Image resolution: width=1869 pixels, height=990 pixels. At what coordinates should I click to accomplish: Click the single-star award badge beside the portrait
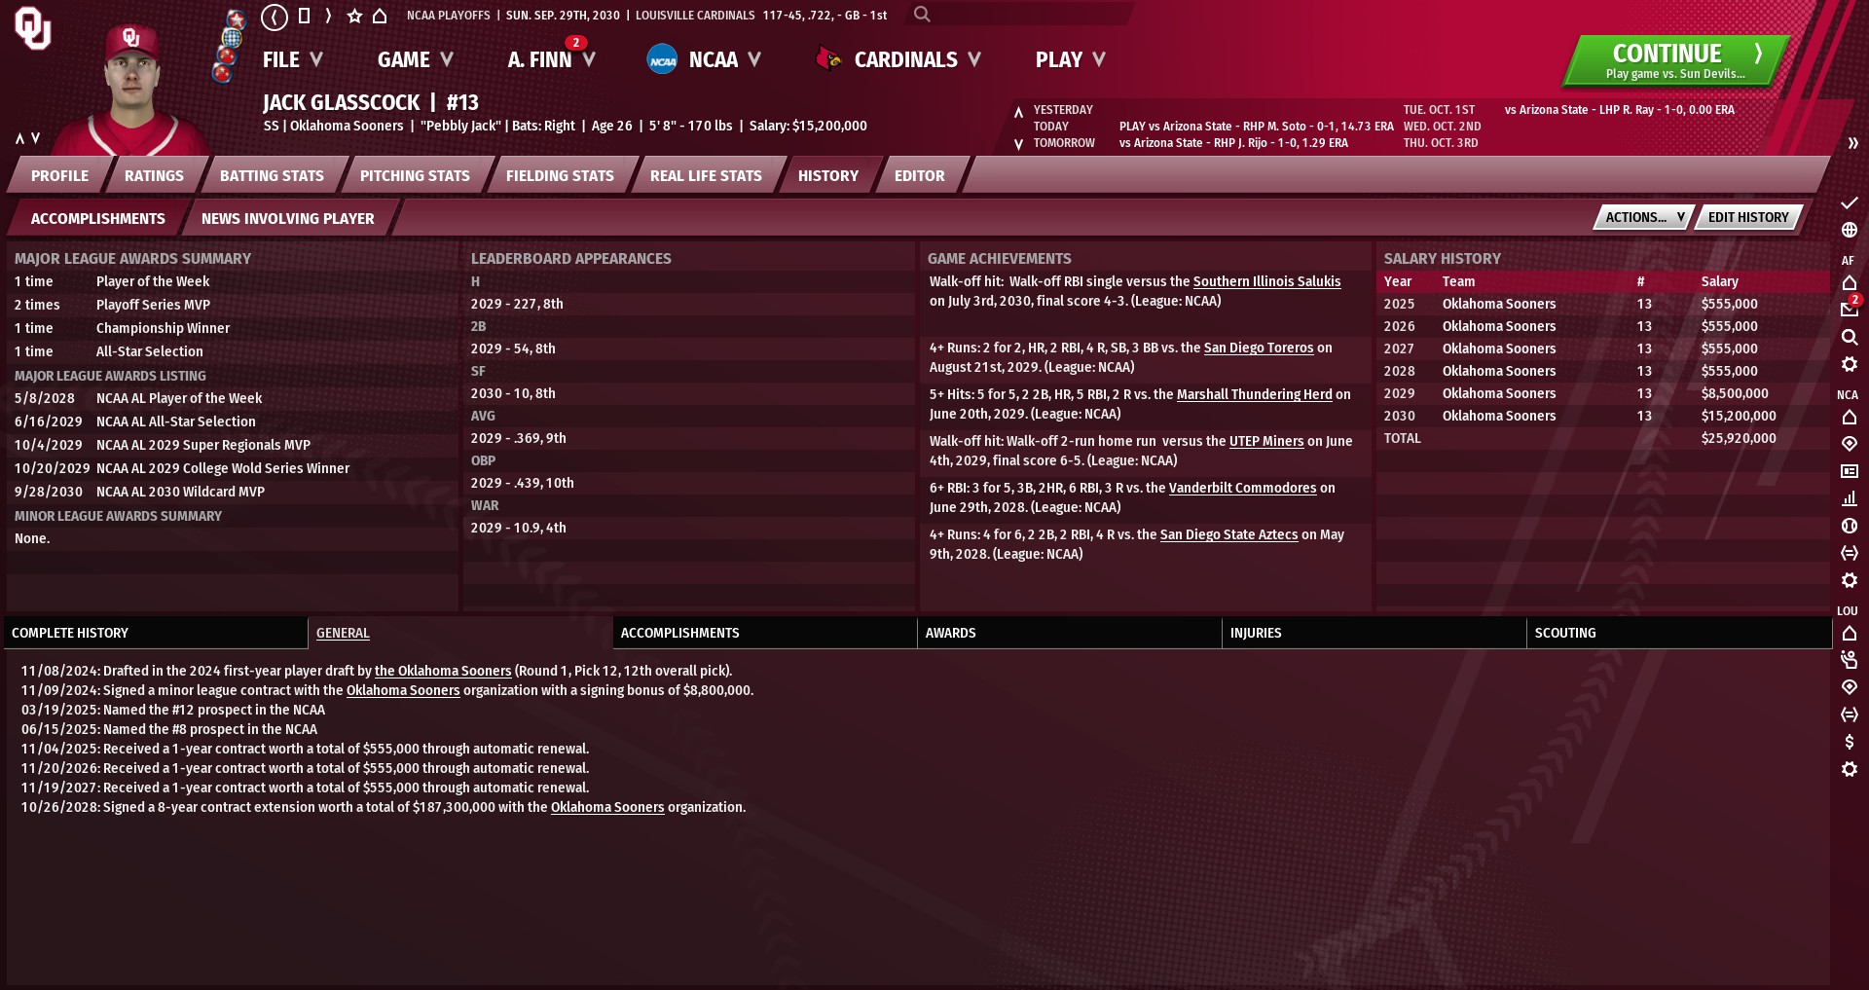(236, 18)
